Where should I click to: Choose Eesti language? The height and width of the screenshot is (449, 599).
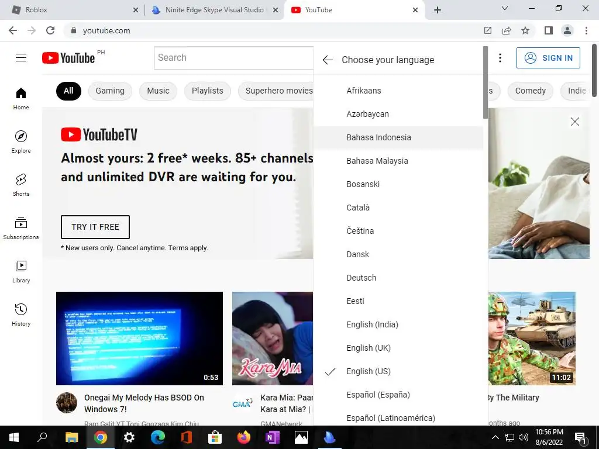point(398,301)
